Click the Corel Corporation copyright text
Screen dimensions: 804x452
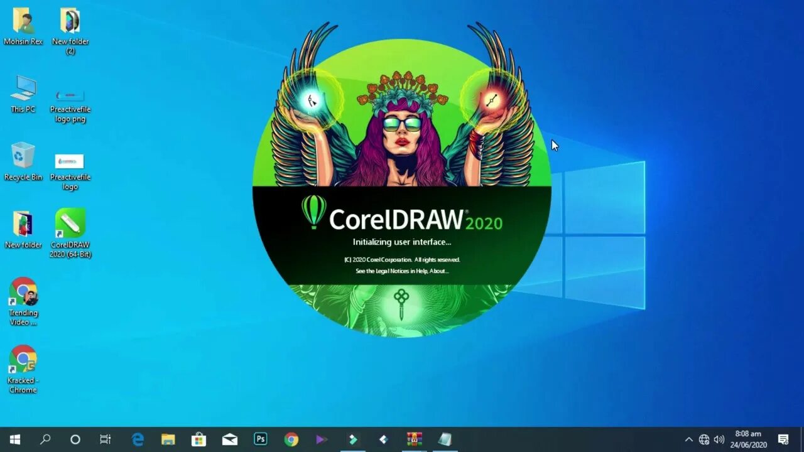pyautogui.click(x=402, y=260)
